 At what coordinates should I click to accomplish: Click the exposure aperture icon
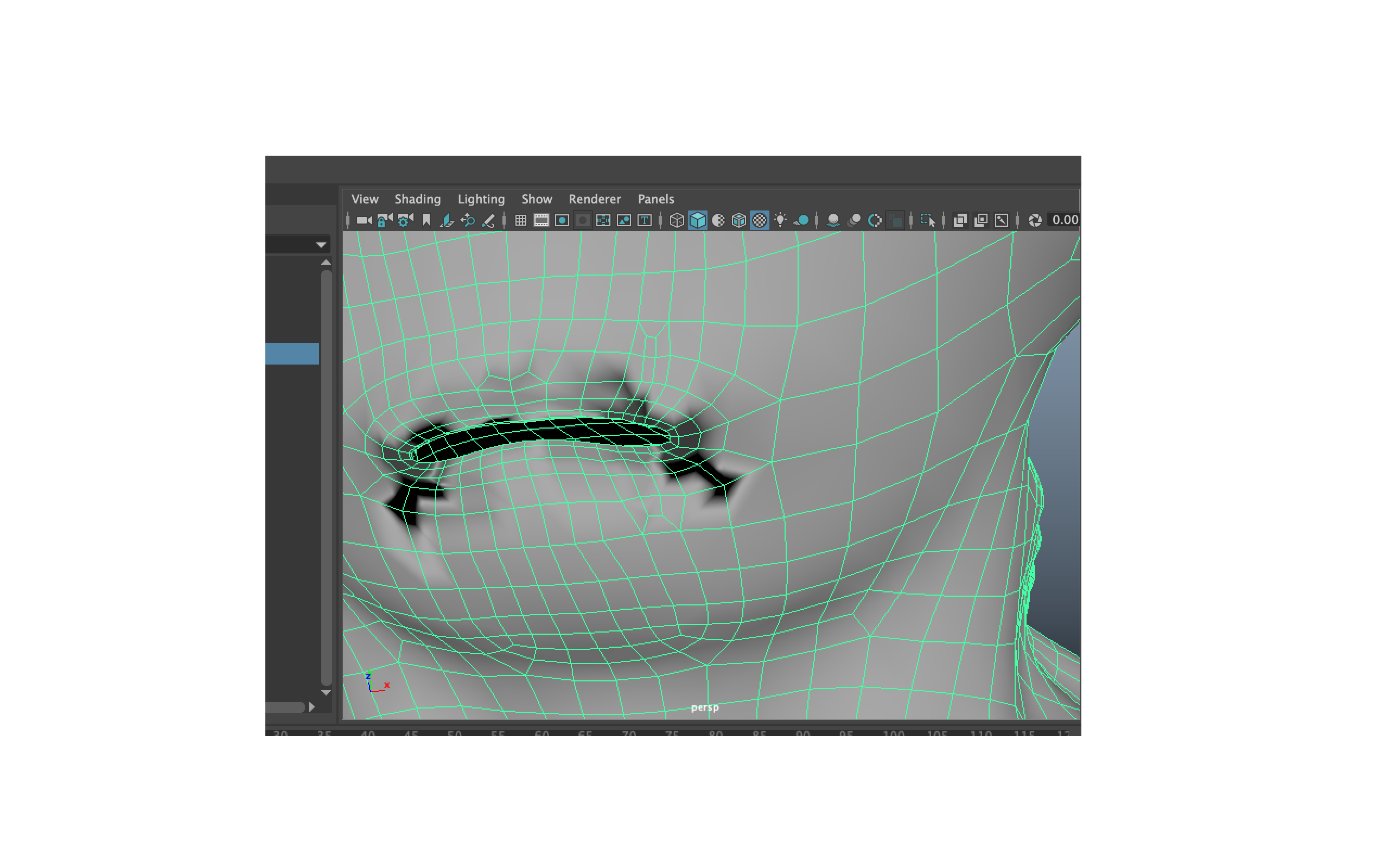(x=1035, y=220)
